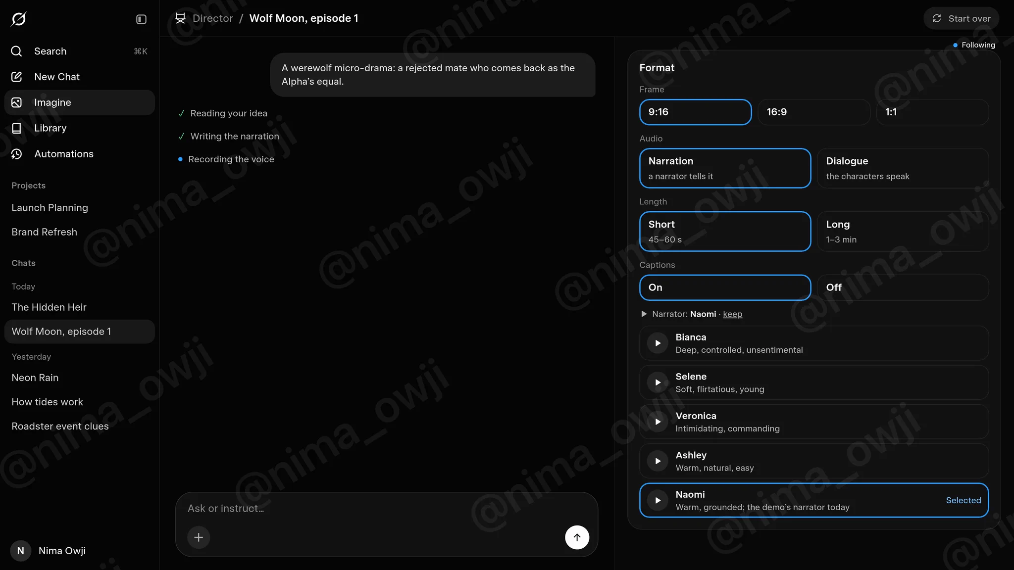The height and width of the screenshot is (570, 1014).
Task: Click the Director chair icon
Action: coord(180,18)
